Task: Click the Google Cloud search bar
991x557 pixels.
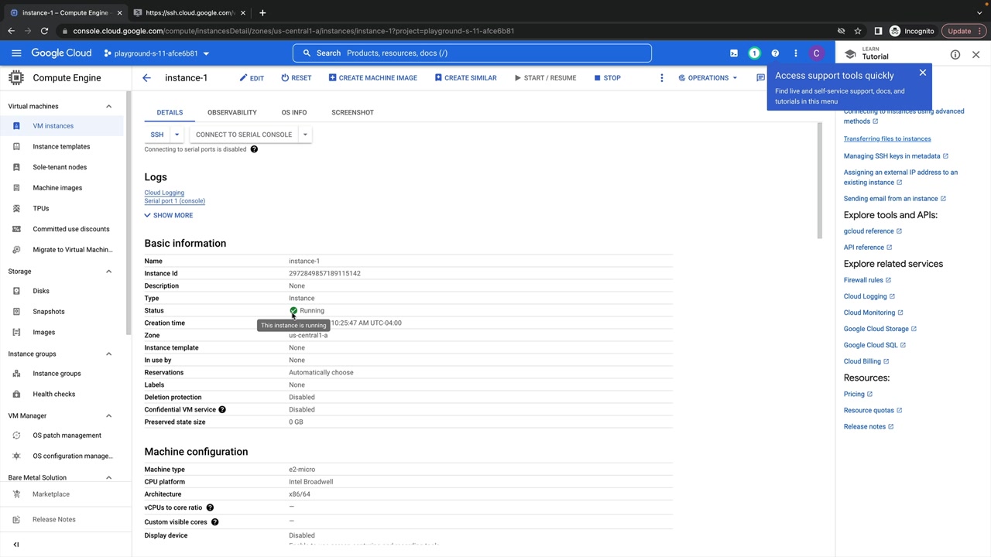Action: coord(472,53)
